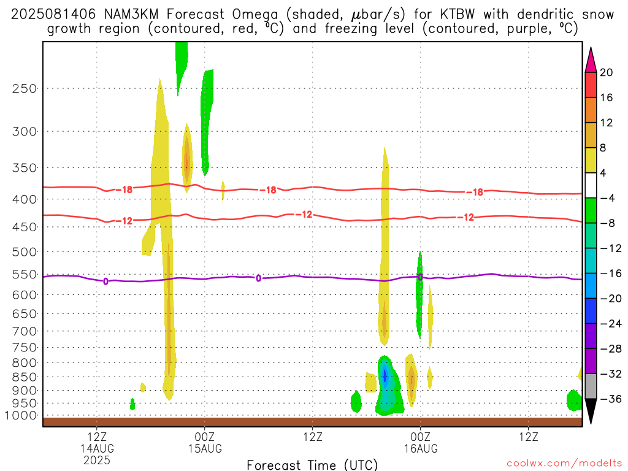Click the chart title line starting 2025081406 NAM3KM

[312, 14]
